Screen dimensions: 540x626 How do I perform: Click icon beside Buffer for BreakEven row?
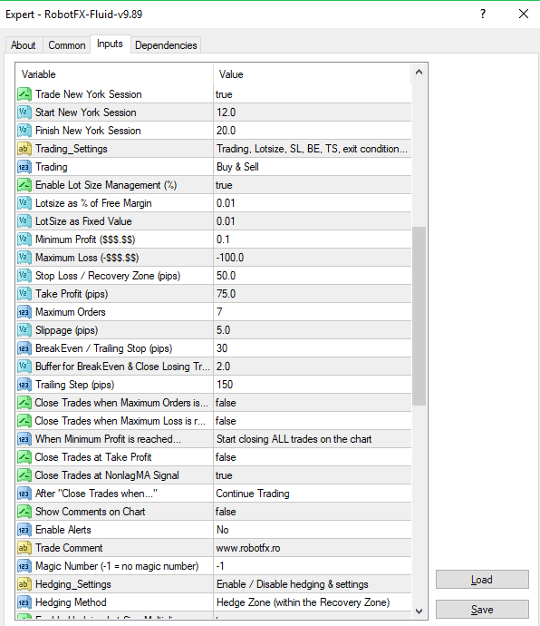(x=24, y=367)
